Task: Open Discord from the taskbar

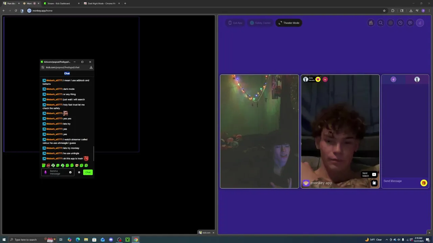Action: (111, 240)
